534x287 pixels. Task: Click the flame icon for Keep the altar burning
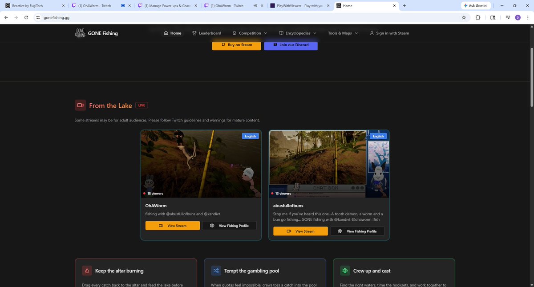click(x=87, y=270)
